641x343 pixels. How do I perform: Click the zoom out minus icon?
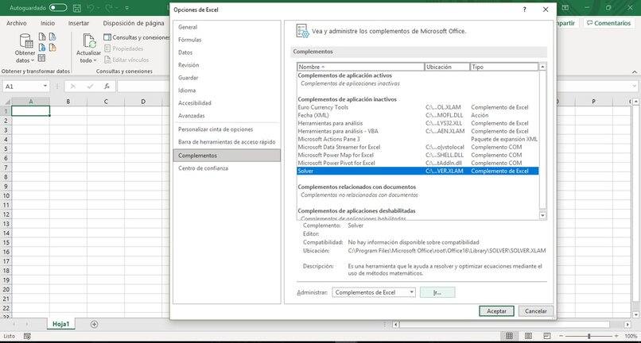coord(562,336)
